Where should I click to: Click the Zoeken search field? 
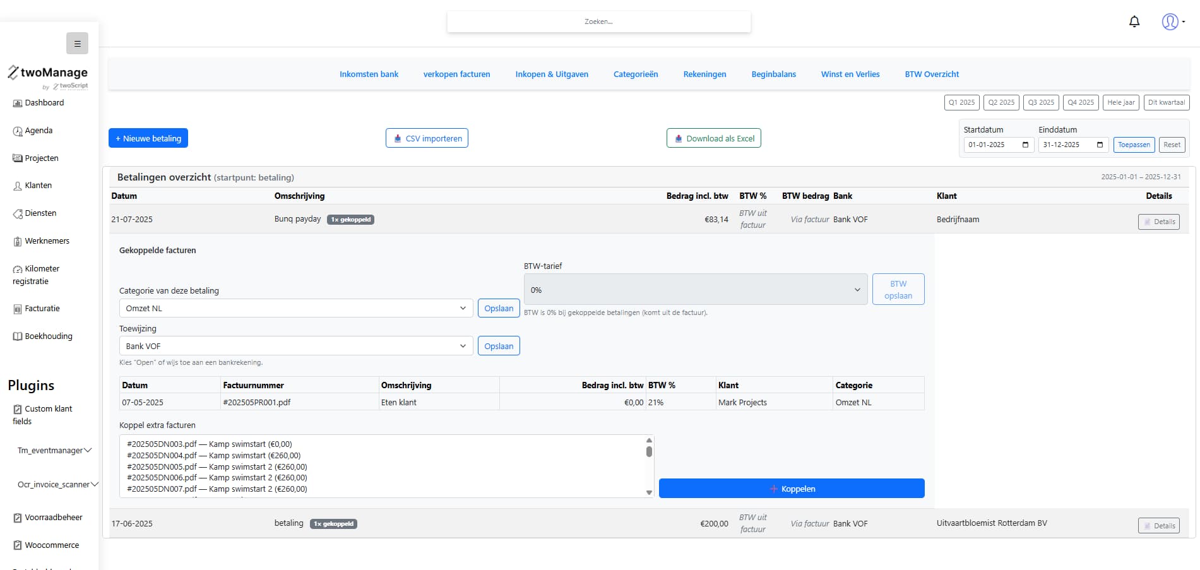tap(598, 22)
